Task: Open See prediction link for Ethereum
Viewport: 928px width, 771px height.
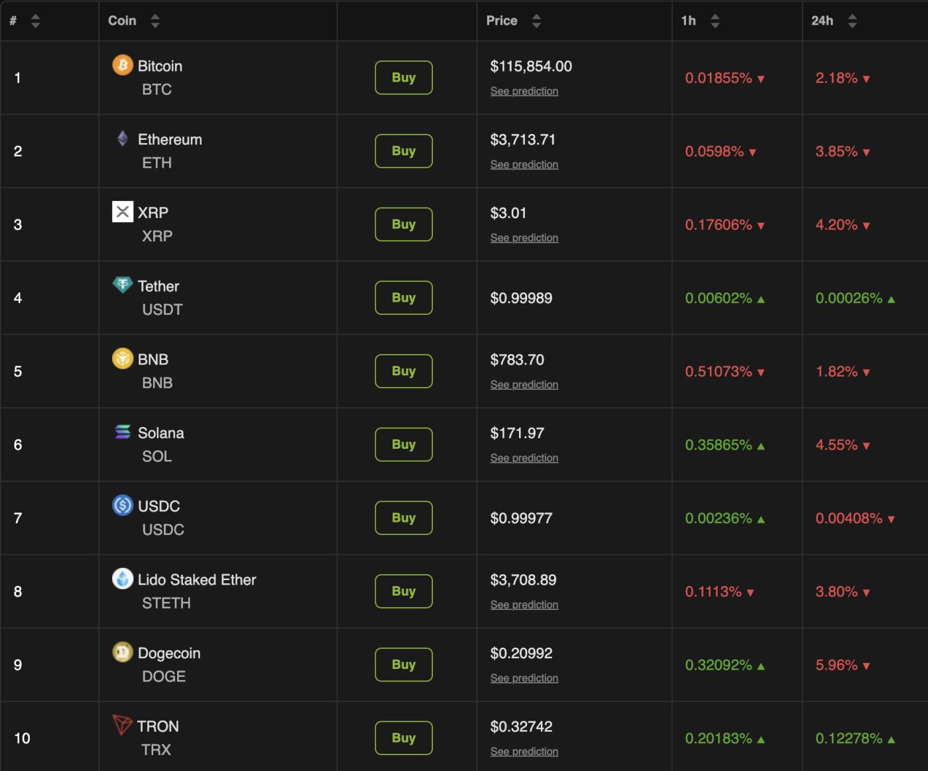Action: [x=524, y=164]
